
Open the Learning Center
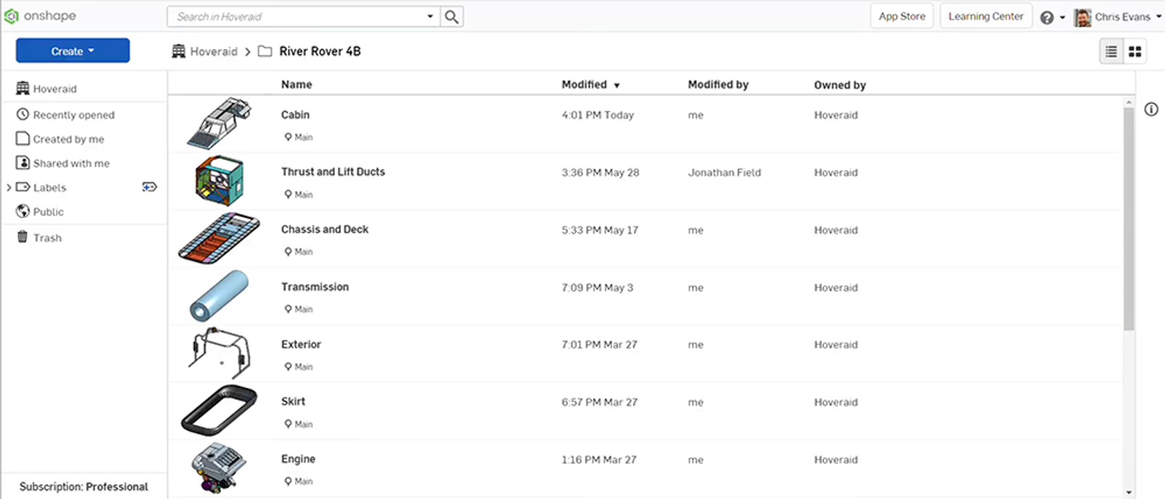click(x=985, y=16)
